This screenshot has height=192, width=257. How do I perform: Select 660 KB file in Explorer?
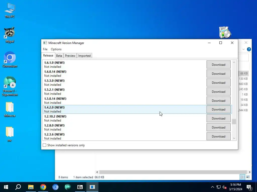pyautogui.click(x=243, y=84)
